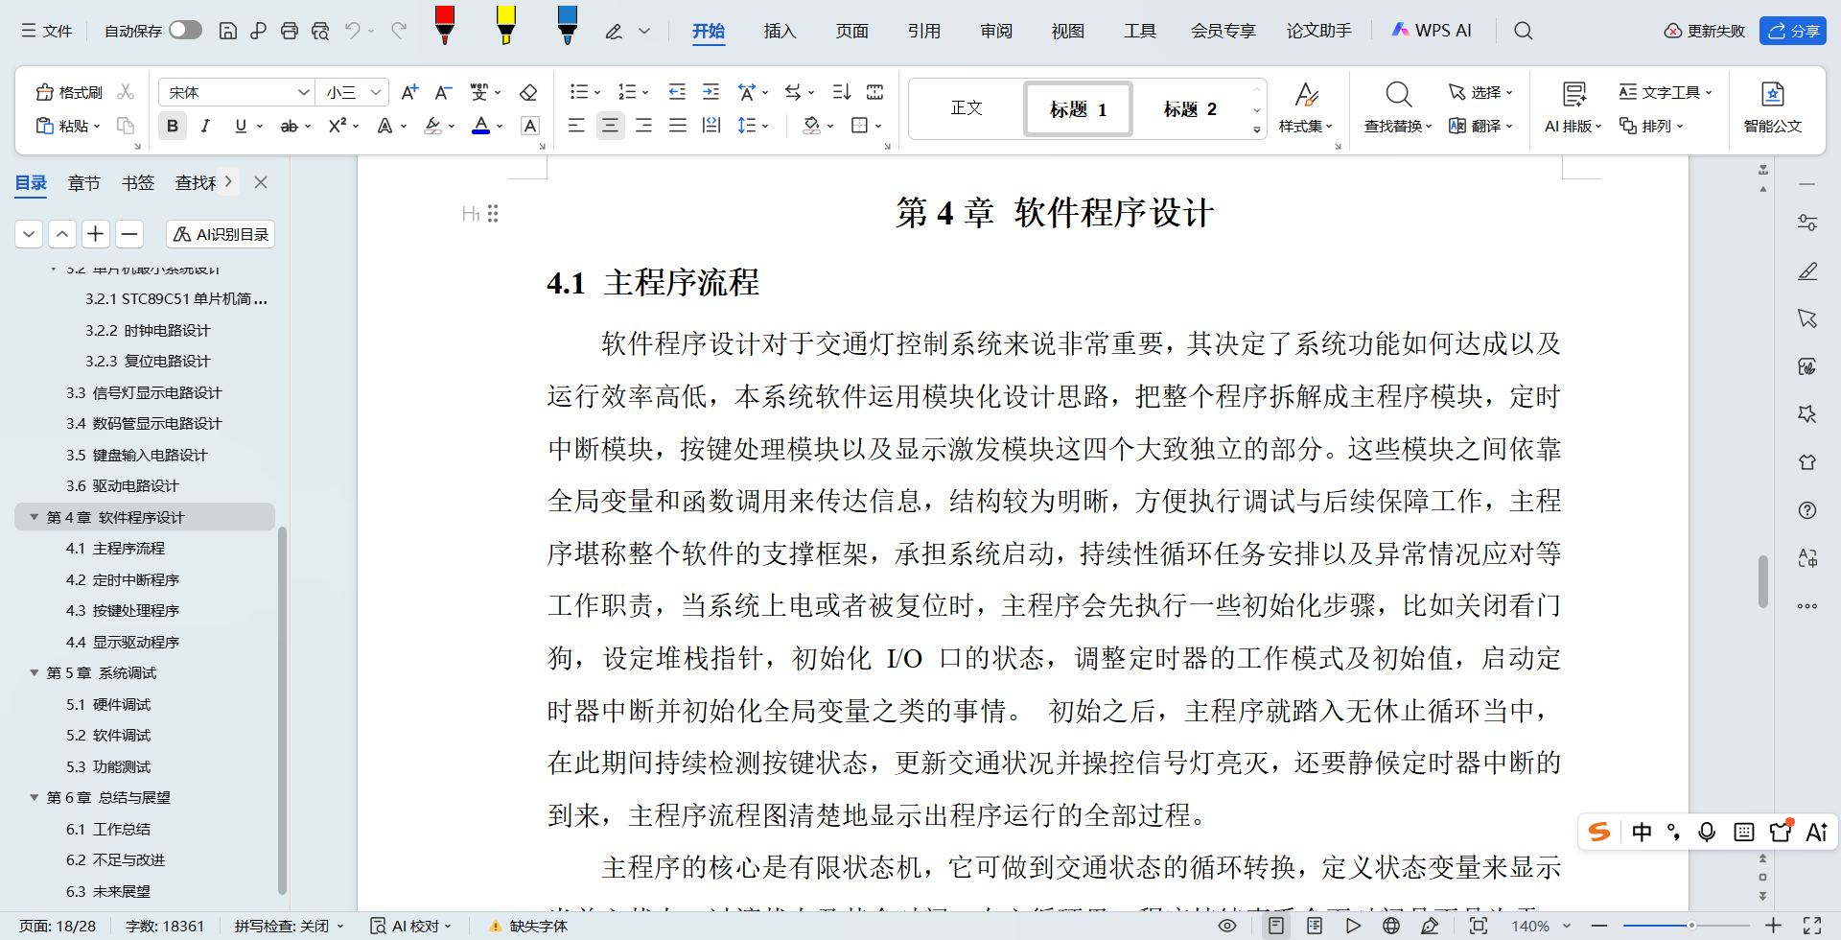1841x940 pixels.
Task: Click text highlight color icon
Action: (433, 126)
